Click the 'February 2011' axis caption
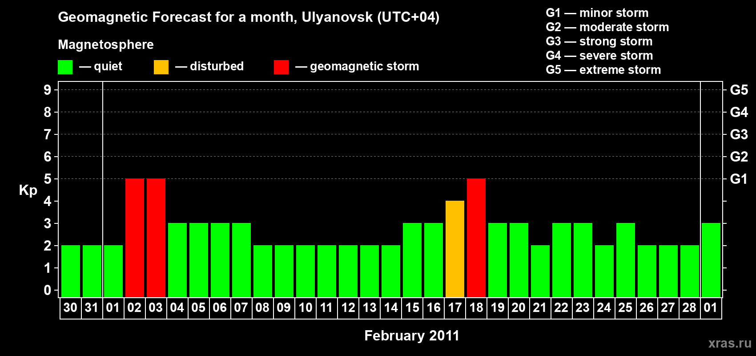The image size is (756, 356). (x=412, y=336)
